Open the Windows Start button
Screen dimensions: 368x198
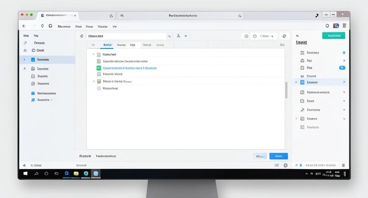coord(25,174)
